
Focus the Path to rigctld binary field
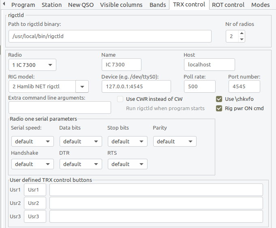pyautogui.click(x=110, y=36)
